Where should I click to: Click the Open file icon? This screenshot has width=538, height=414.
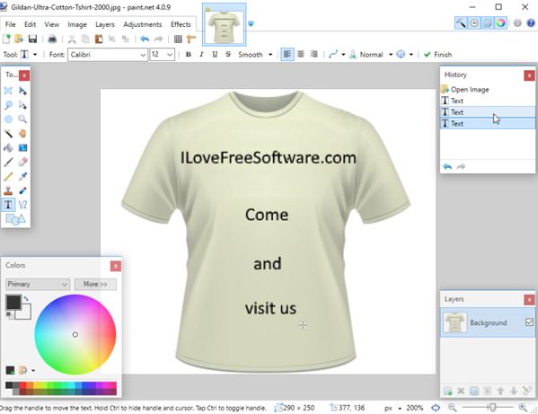tap(19, 39)
